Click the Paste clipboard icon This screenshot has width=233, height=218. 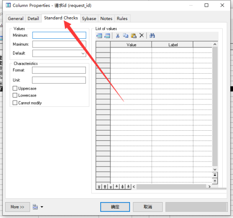pyautogui.click(x=133, y=35)
